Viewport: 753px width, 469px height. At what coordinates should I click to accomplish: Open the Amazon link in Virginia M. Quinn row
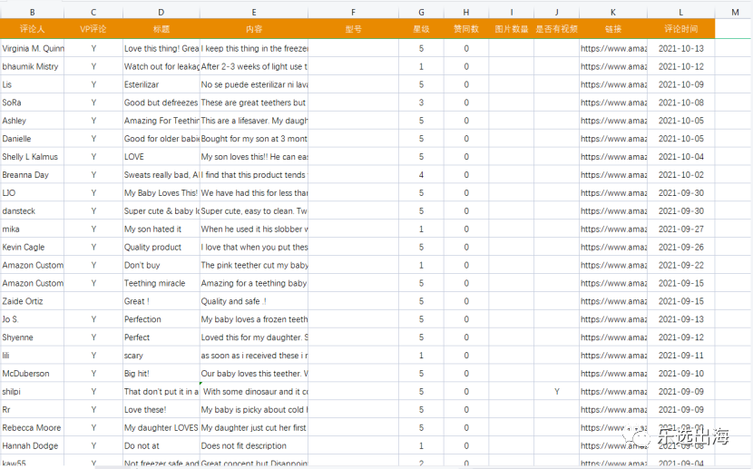(612, 48)
